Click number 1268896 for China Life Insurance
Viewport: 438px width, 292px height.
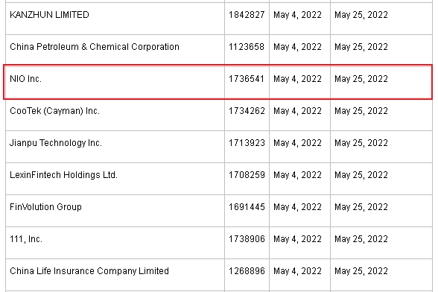point(247,271)
